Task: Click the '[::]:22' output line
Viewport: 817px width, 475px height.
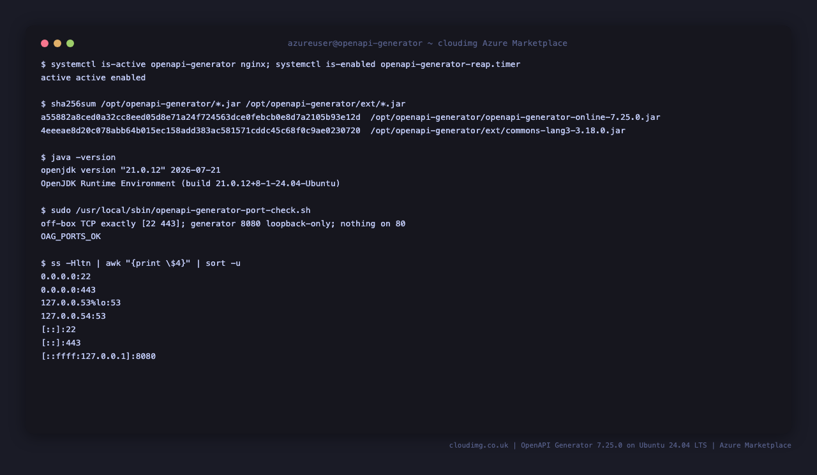Action: coord(58,330)
